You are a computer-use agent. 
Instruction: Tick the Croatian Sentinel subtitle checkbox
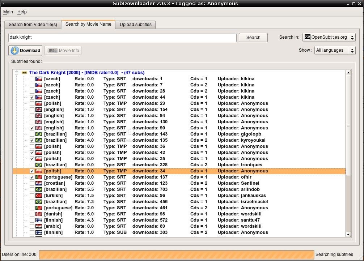point(32,183)
